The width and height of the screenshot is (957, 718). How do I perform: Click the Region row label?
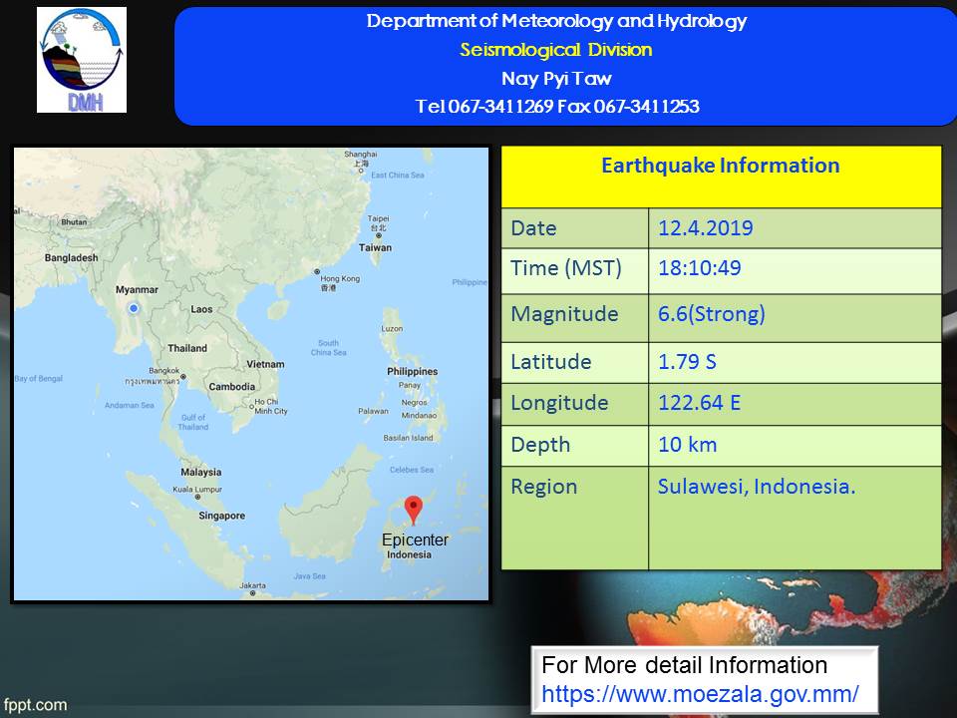544,487
